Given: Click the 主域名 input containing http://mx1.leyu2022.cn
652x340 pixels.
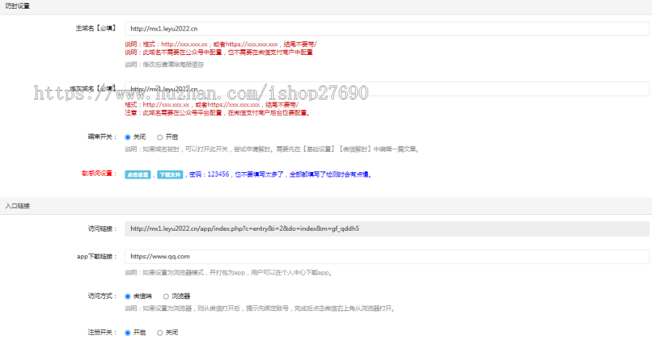Looking at the screenshot, I should click(x=387, y=29).
